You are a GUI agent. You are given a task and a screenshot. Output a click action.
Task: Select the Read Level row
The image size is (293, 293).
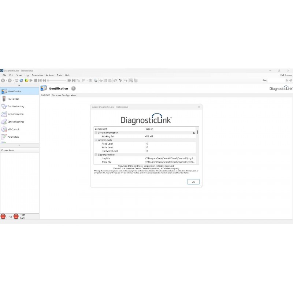(145, 144)
